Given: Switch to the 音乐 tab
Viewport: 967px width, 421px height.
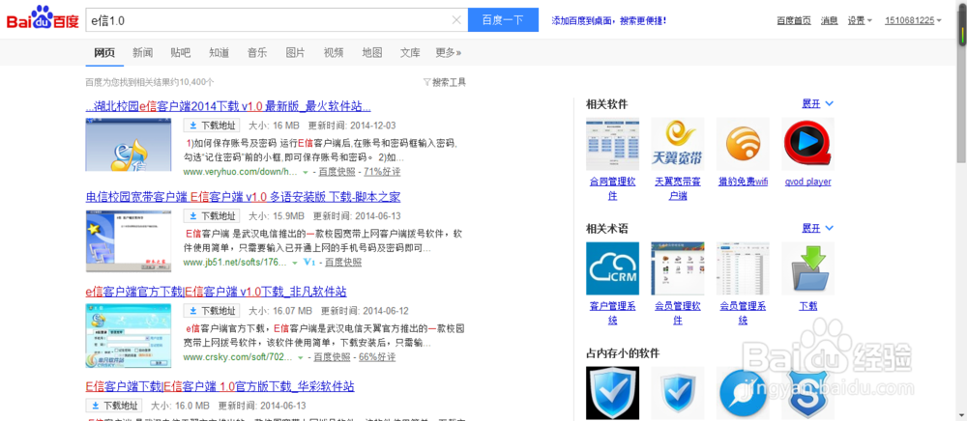Looking at the screenshot, I should (257, 52).
